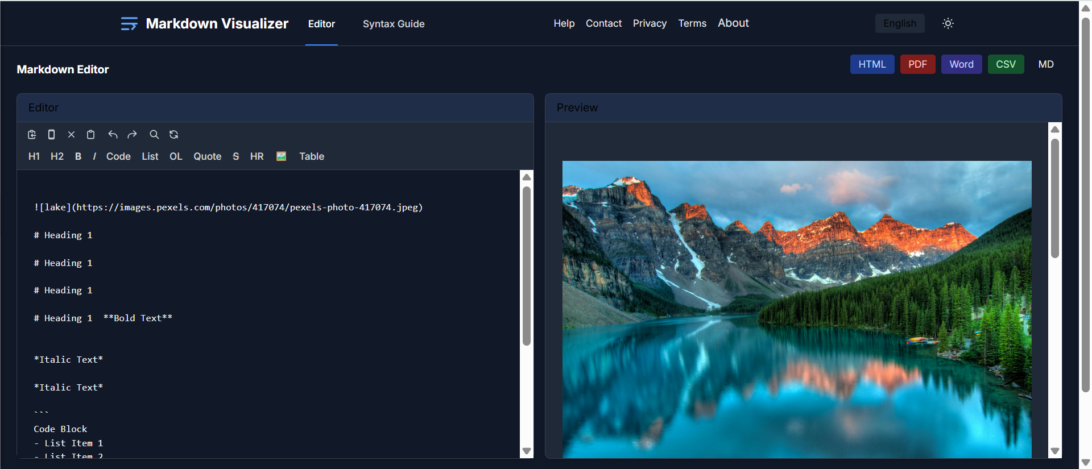Export document as Word

[961, 64]
